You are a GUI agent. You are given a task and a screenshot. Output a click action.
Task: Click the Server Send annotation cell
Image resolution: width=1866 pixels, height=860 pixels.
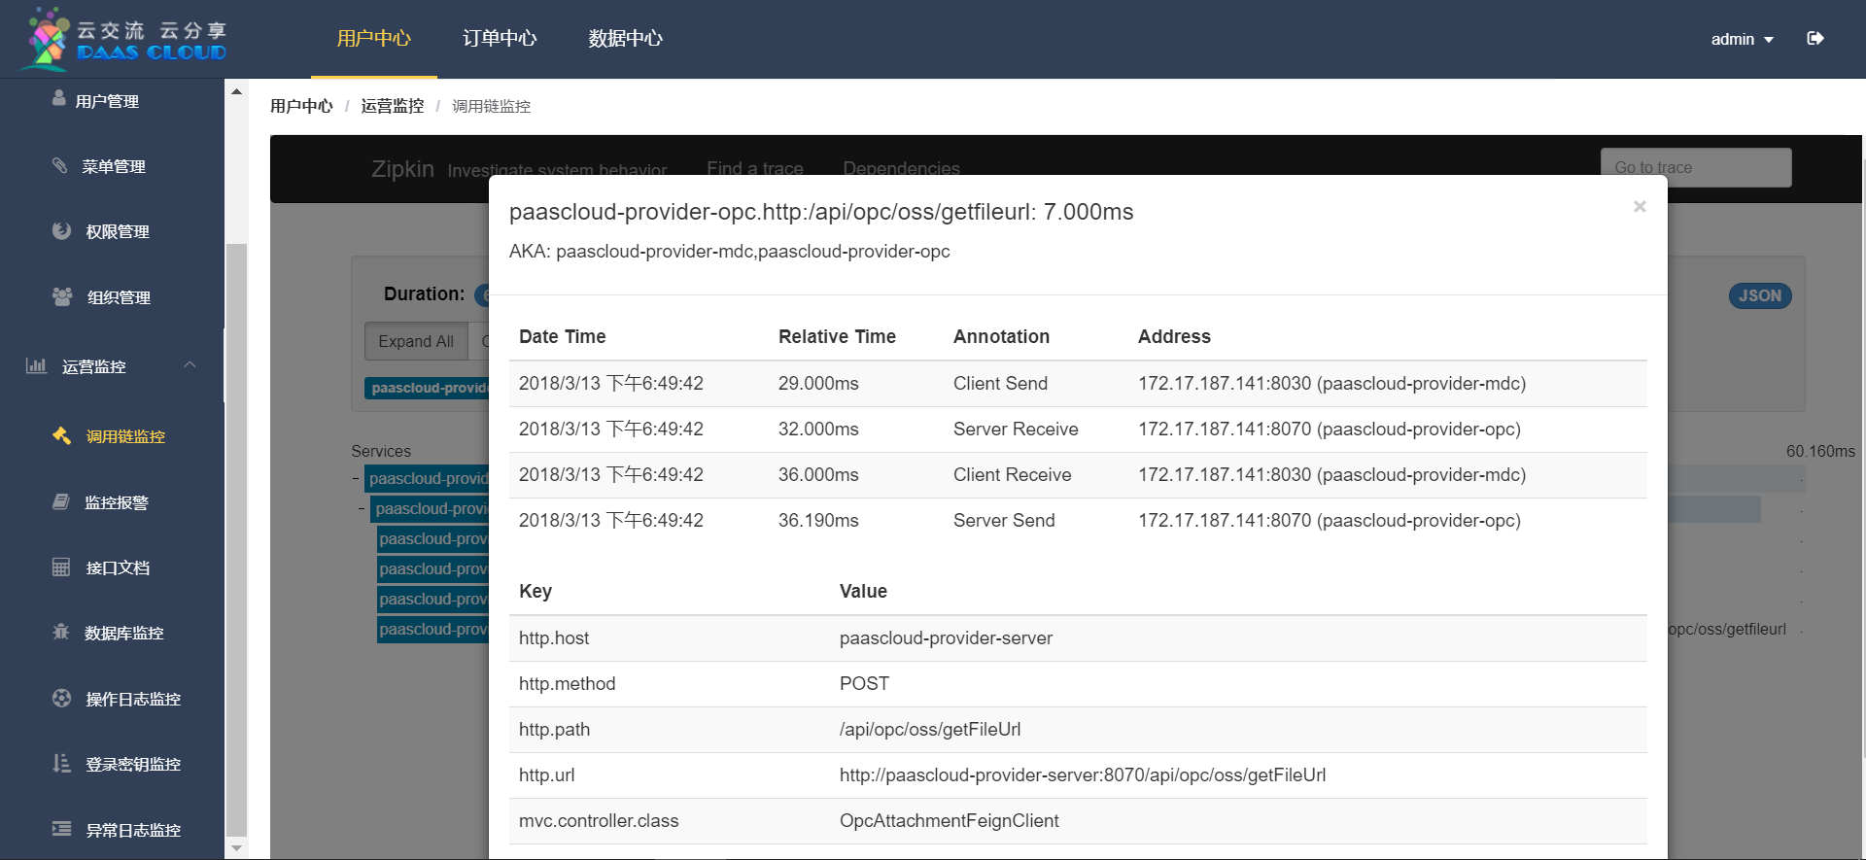[1004, 521]
